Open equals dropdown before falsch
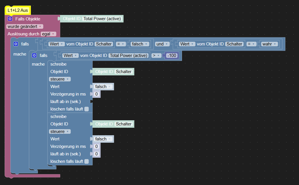This screenshot has height=185, width=299. pyautogui.click(x=121, y=44)
